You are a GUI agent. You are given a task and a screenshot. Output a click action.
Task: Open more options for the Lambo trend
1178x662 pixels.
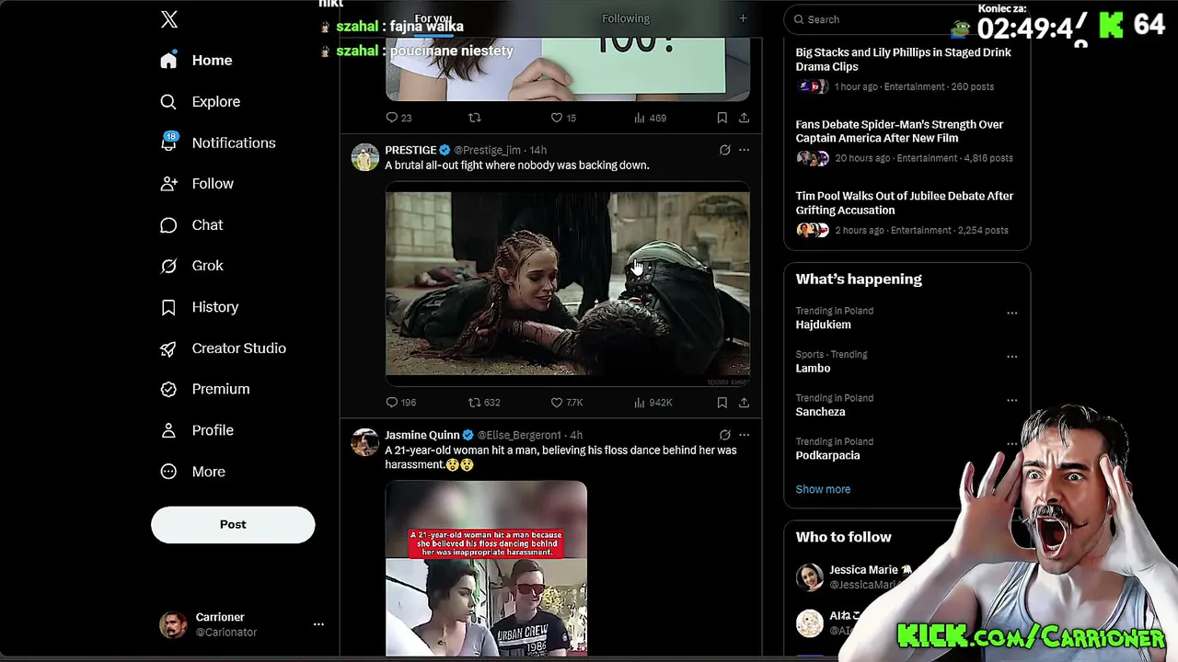point(1012,356)
